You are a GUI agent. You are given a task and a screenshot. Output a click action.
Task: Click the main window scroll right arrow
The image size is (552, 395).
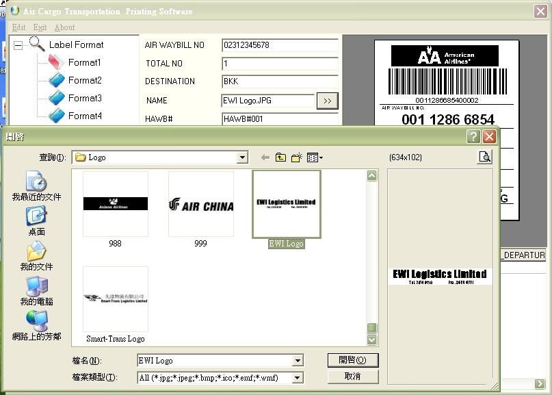[539, 383]
